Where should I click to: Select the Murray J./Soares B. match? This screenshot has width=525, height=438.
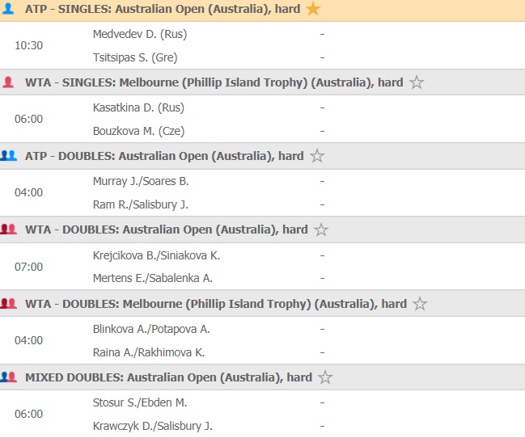pos(141,181)
